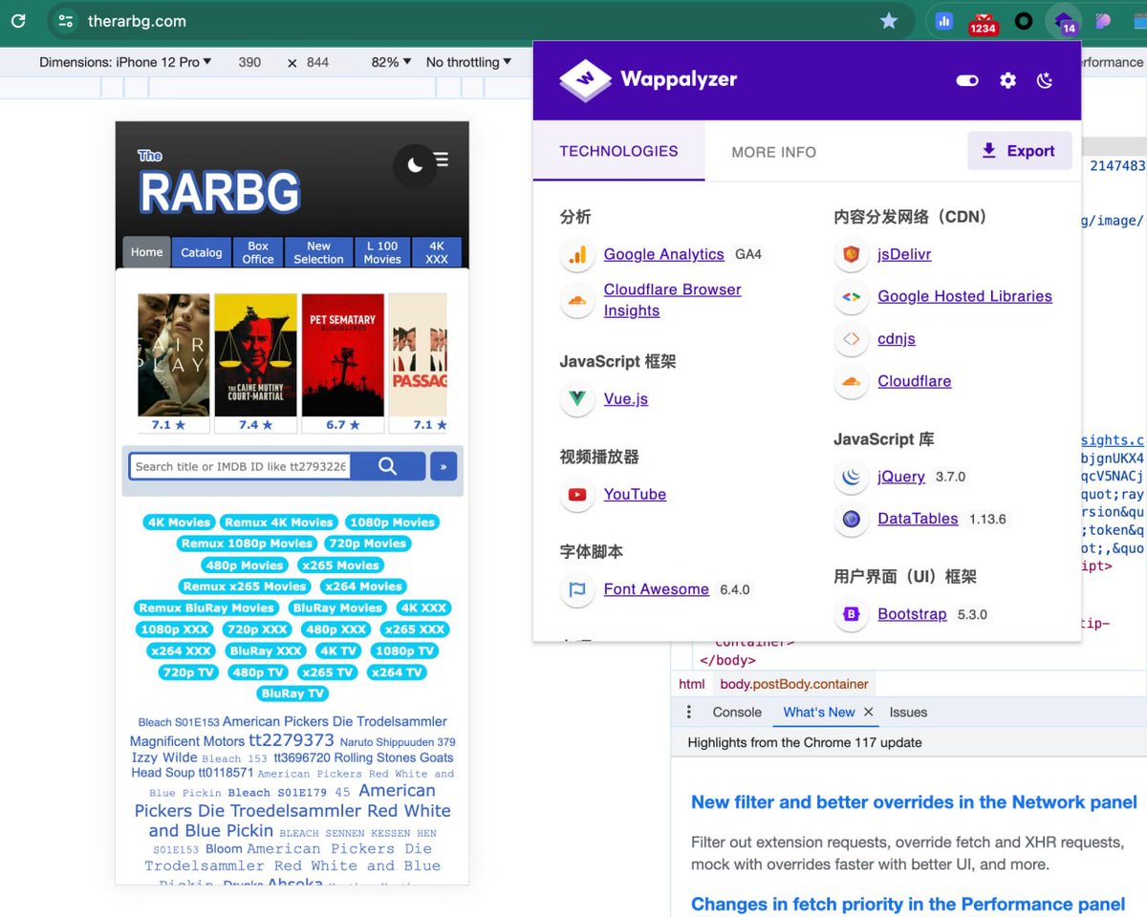Click the Google Analytics icon

pyautogui.click(x=577, y=255)
